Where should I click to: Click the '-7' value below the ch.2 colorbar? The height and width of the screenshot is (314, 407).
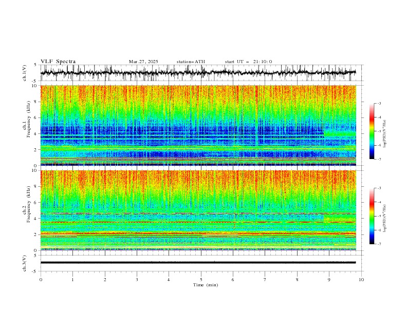[x=379, y=244]
